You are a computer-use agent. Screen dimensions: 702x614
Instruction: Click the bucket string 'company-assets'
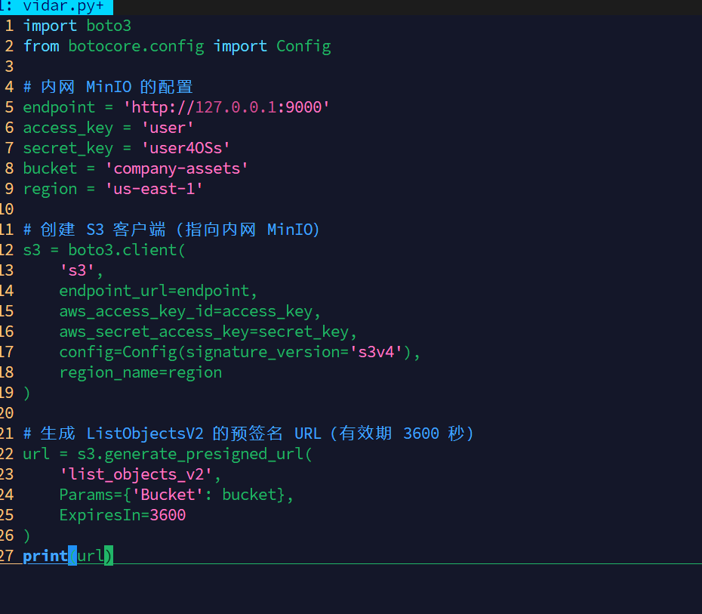point(177,169)
